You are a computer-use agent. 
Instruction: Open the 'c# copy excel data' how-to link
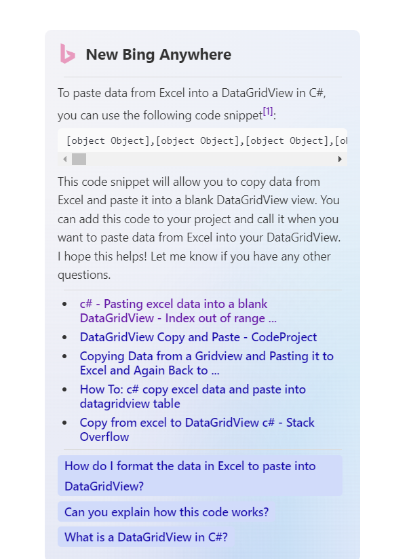click(193, 396)
